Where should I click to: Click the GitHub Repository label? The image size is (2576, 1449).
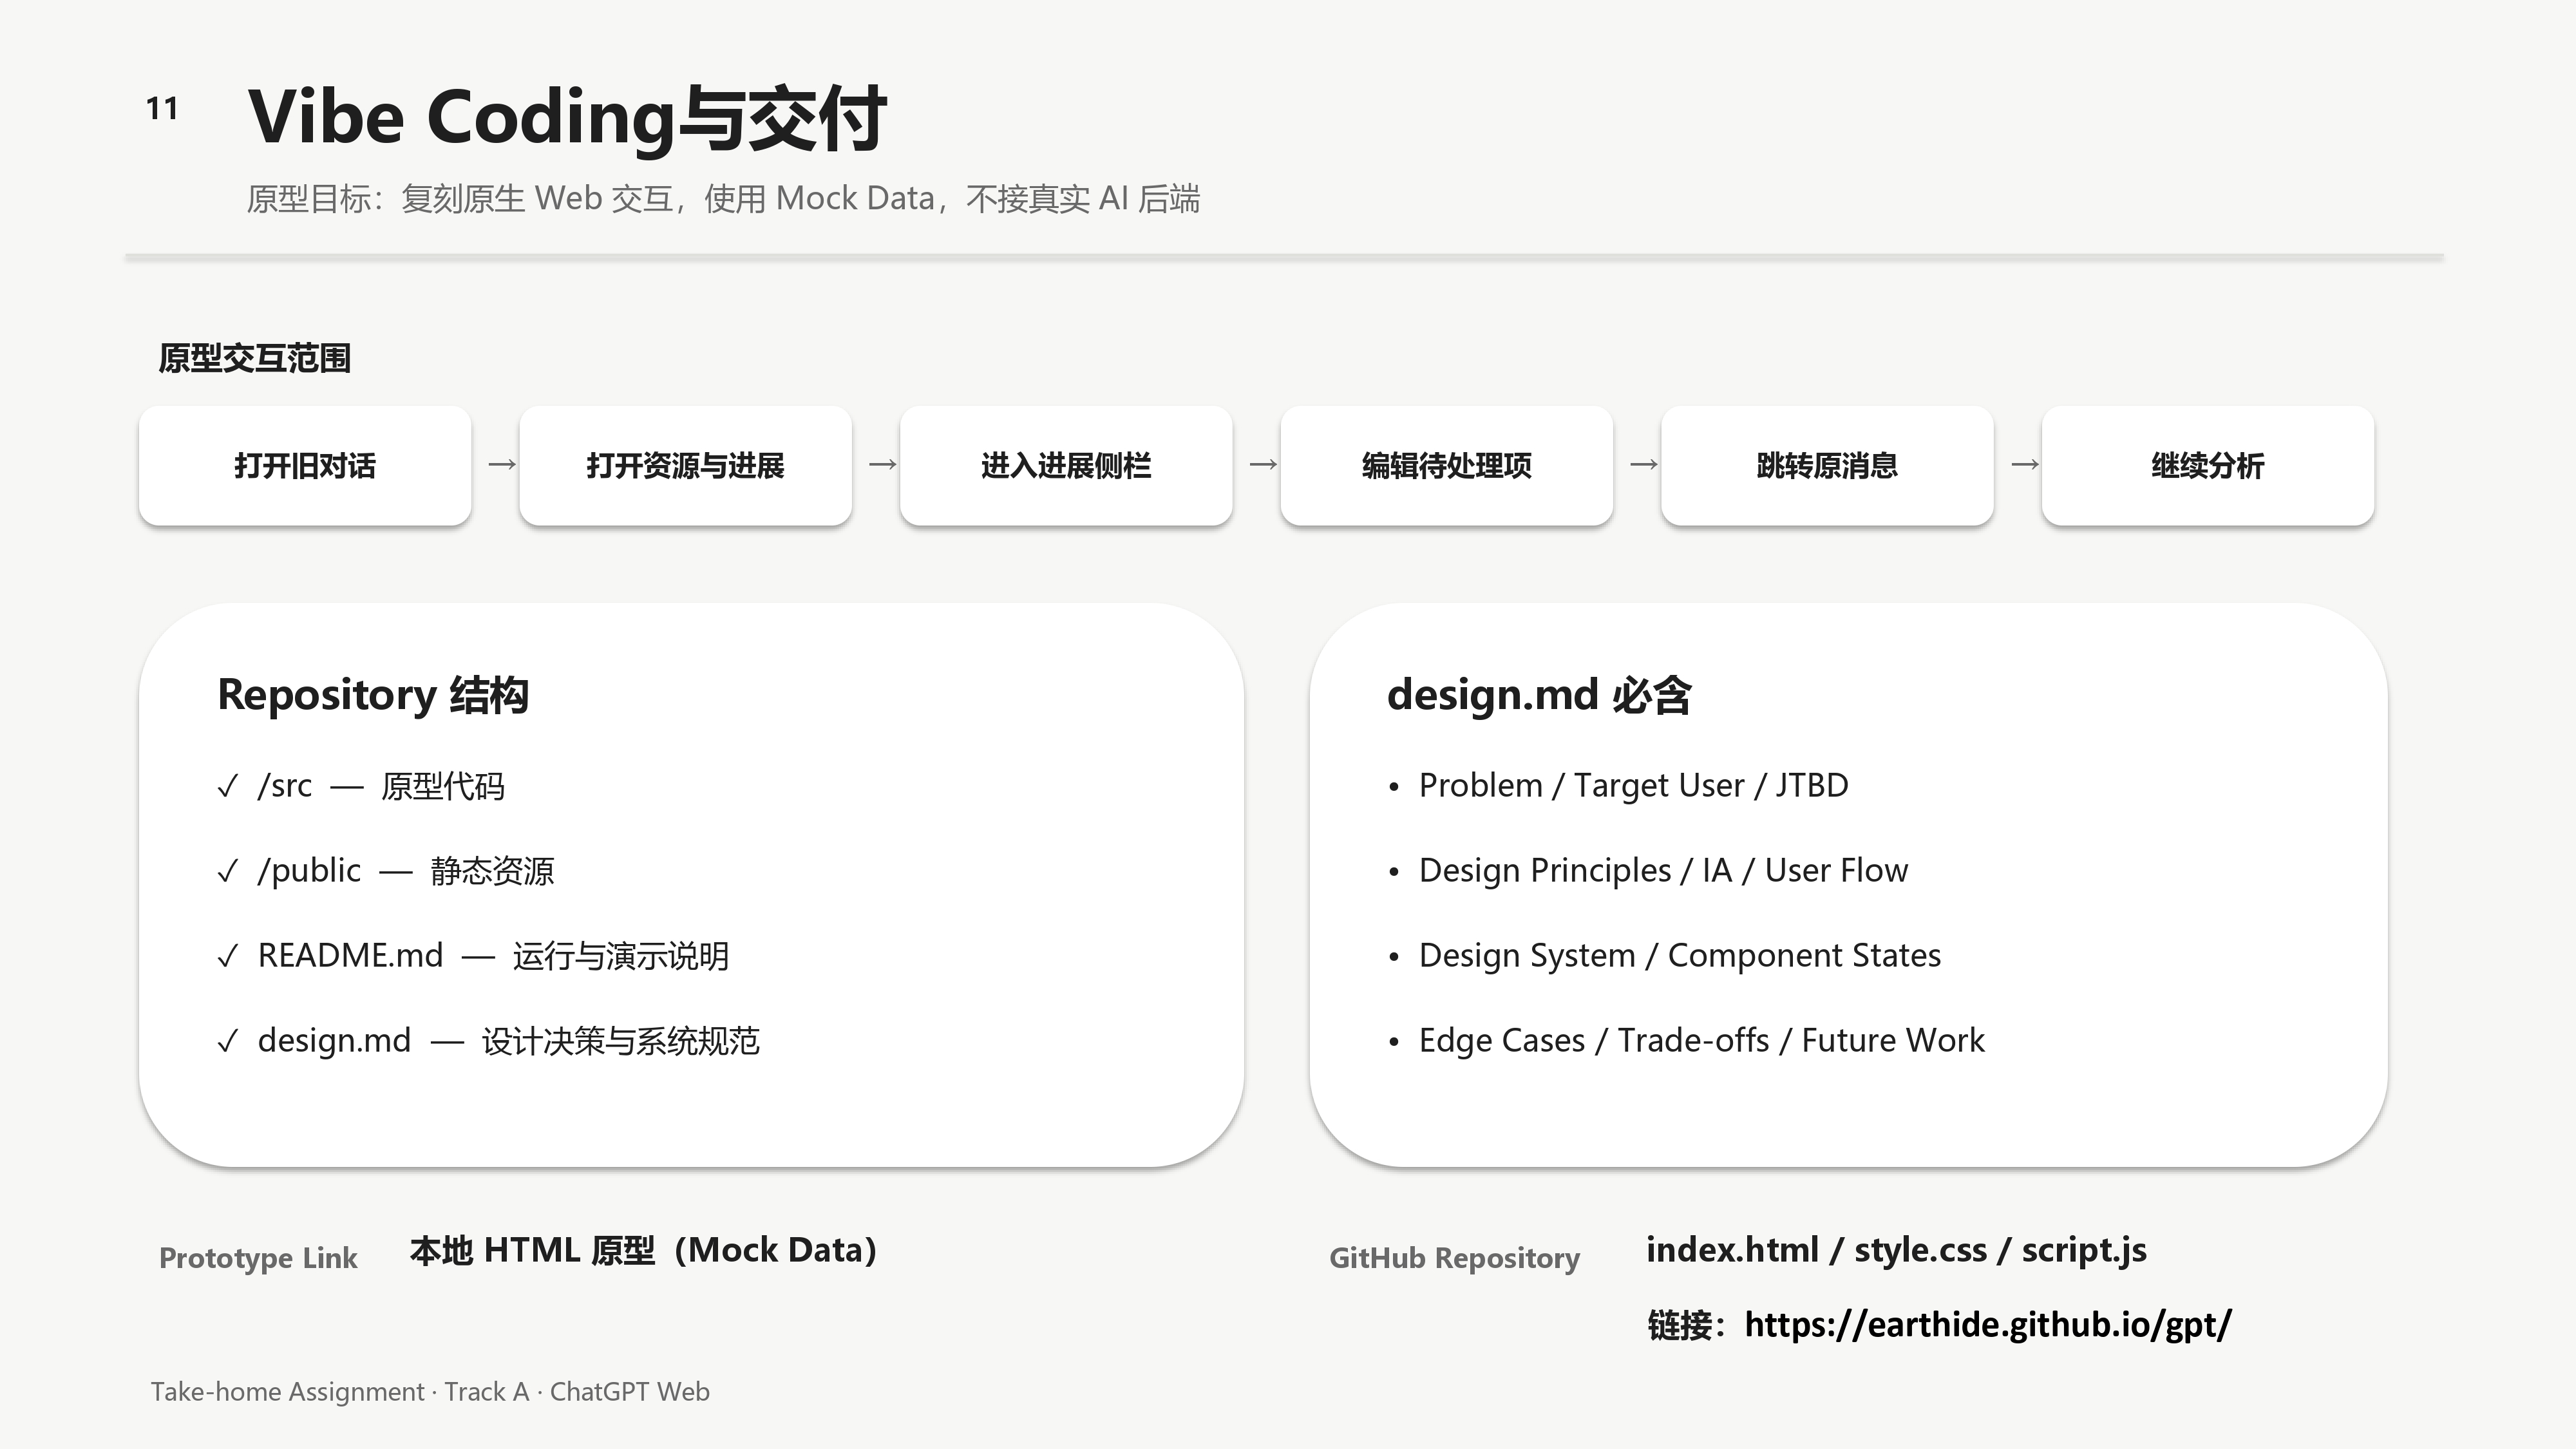click(x=1454, y=1258)
